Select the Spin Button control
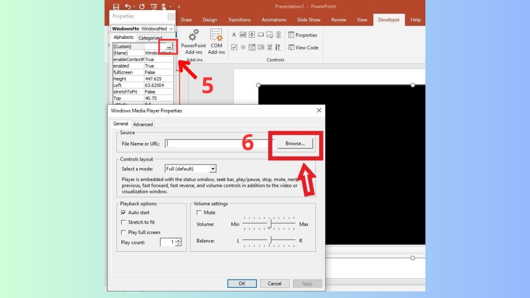 point(252,34)
